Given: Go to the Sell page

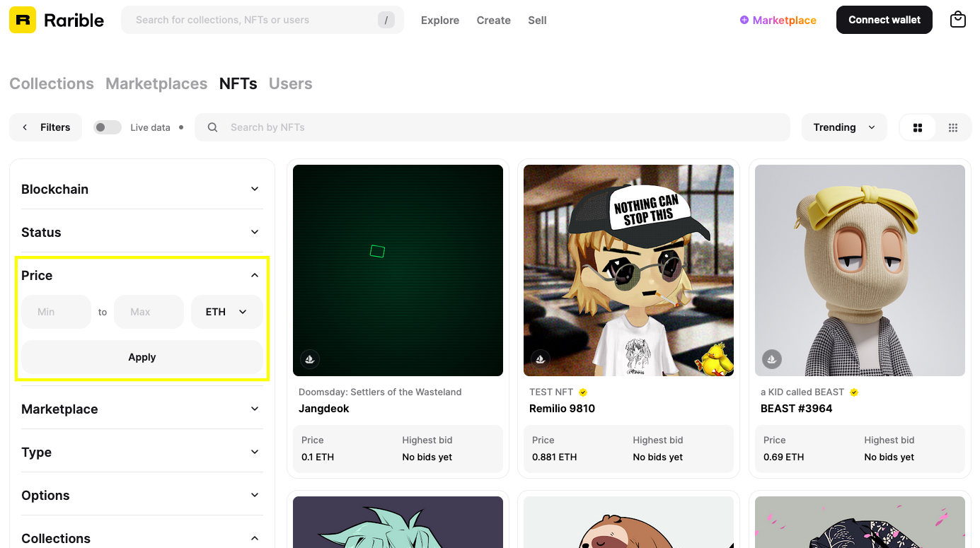Looking at the screenshot, I should pos(537,21).
